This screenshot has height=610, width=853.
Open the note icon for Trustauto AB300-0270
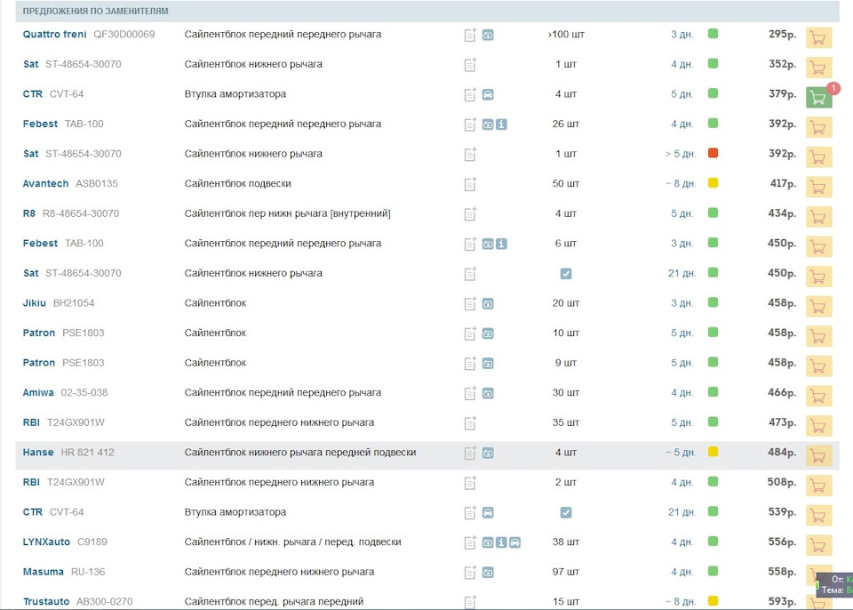point(470,602)
